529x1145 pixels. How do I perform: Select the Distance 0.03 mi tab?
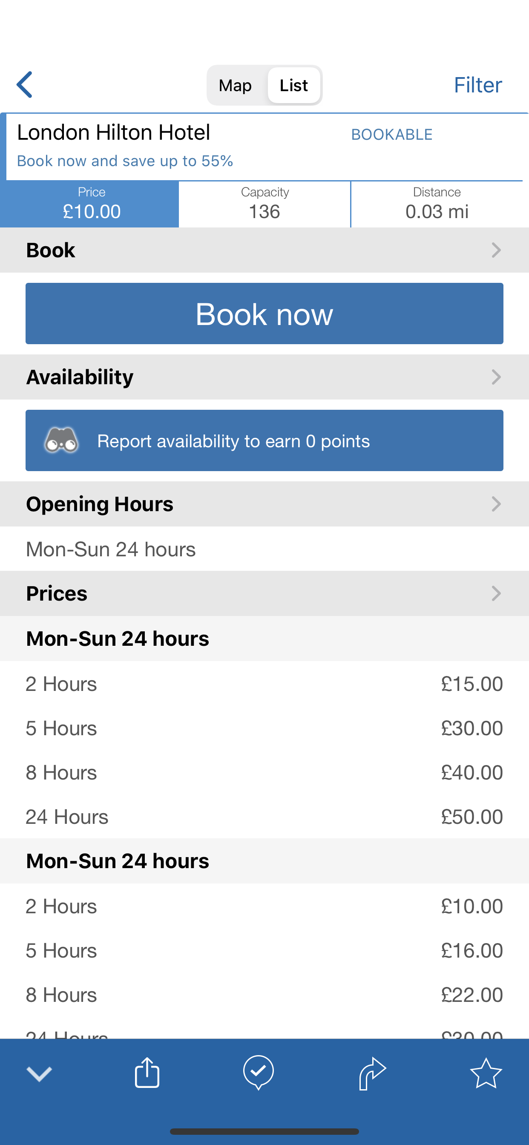[437, 204]
